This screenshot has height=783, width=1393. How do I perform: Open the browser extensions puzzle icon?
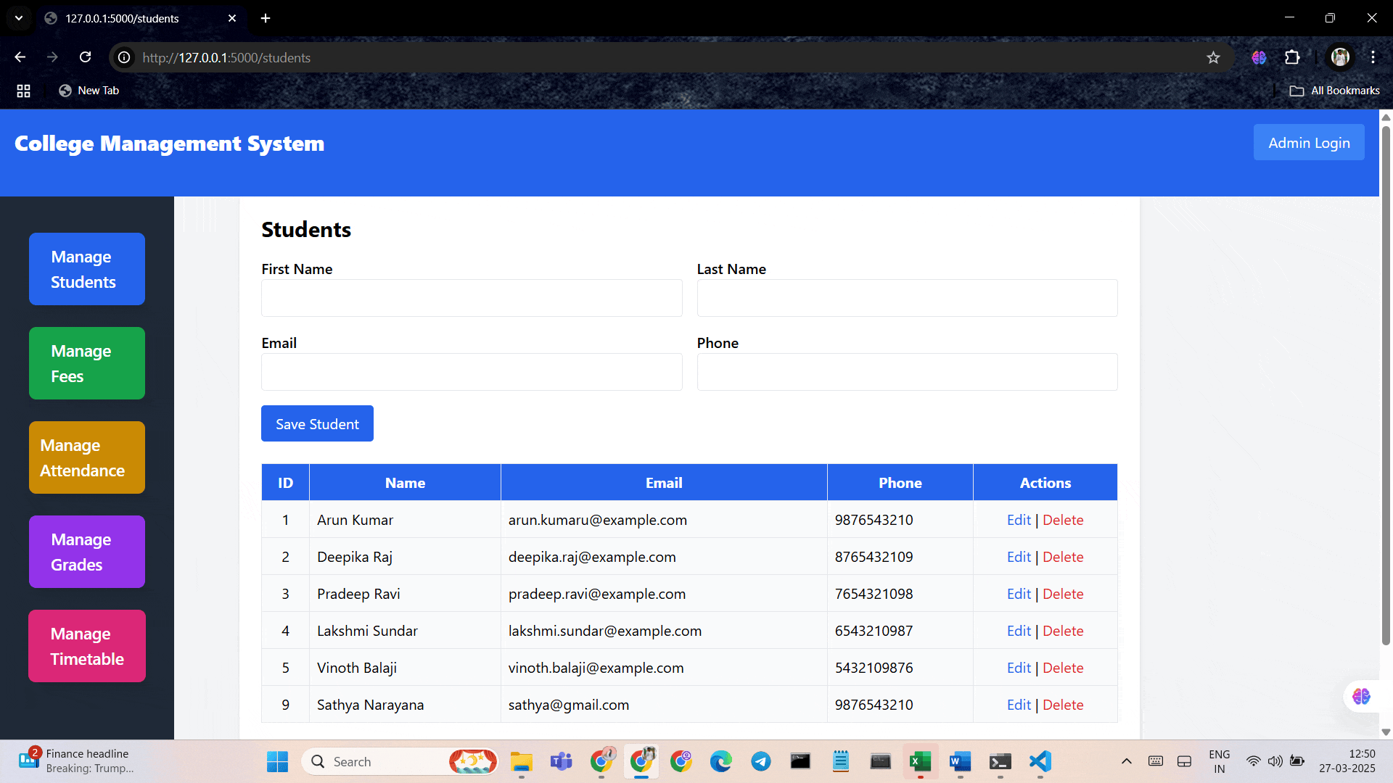[1292, 57]
